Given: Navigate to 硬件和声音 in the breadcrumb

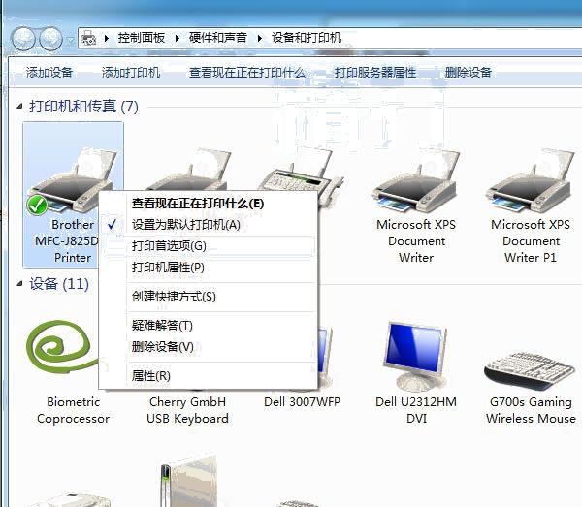Looking at the screenshot, I should coord(220,38).
